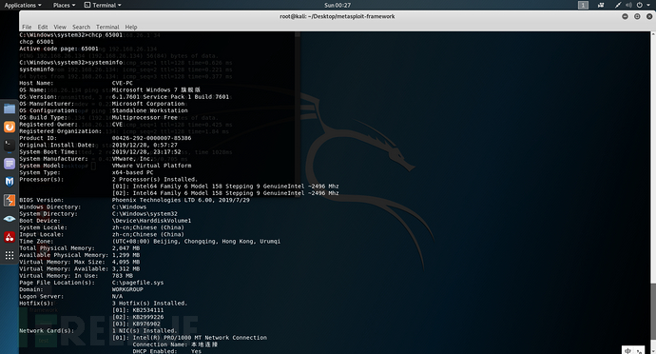This screenshot has height=354, width=656.
Task: Open the Files manager from the dock
Action: [10, 108]
